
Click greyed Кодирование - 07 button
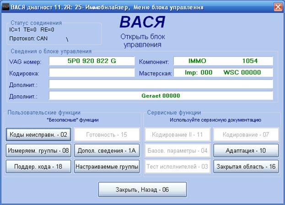click(246, 135)
